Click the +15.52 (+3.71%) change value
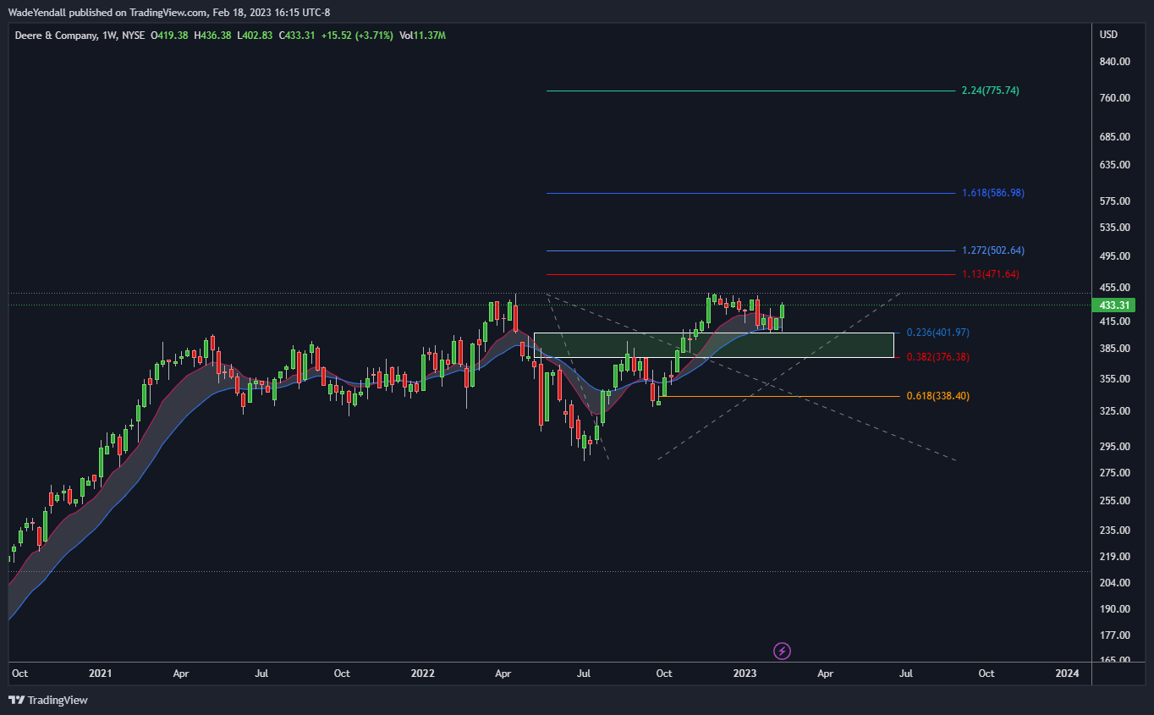This screenshot has height=715, width=1154. 357,36
